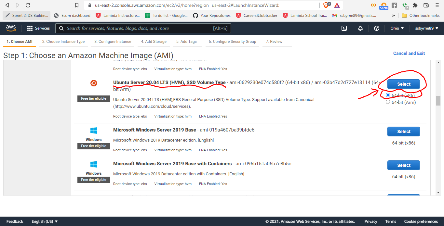This screenshot has width=444, height=226.
Task: Open the Brave Rewards triangle icon
Action: coord(337,5)
